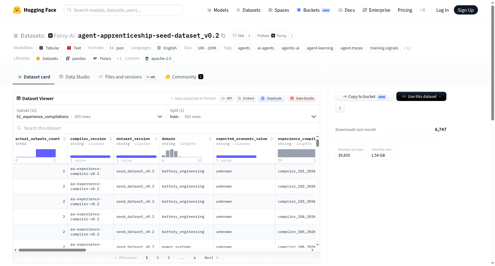The width and height of the screenshot is (495, 266).
Task: Sort by expected_economic_value column arrows
Action: pos(272,139)
